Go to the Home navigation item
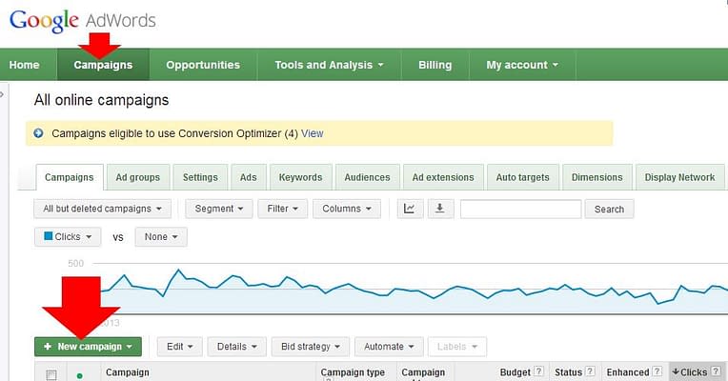Screen dimensions: 728x381 pos(24,65)
